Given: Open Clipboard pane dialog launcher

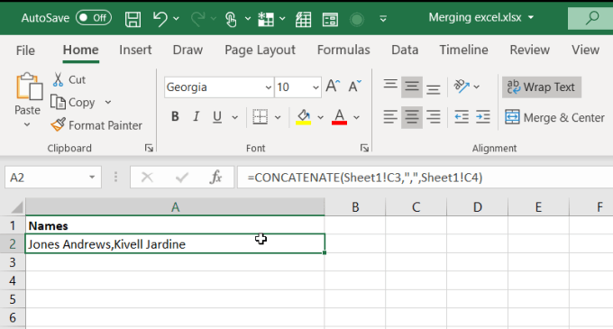Looking at the screenshot, I should pos(149,148).
